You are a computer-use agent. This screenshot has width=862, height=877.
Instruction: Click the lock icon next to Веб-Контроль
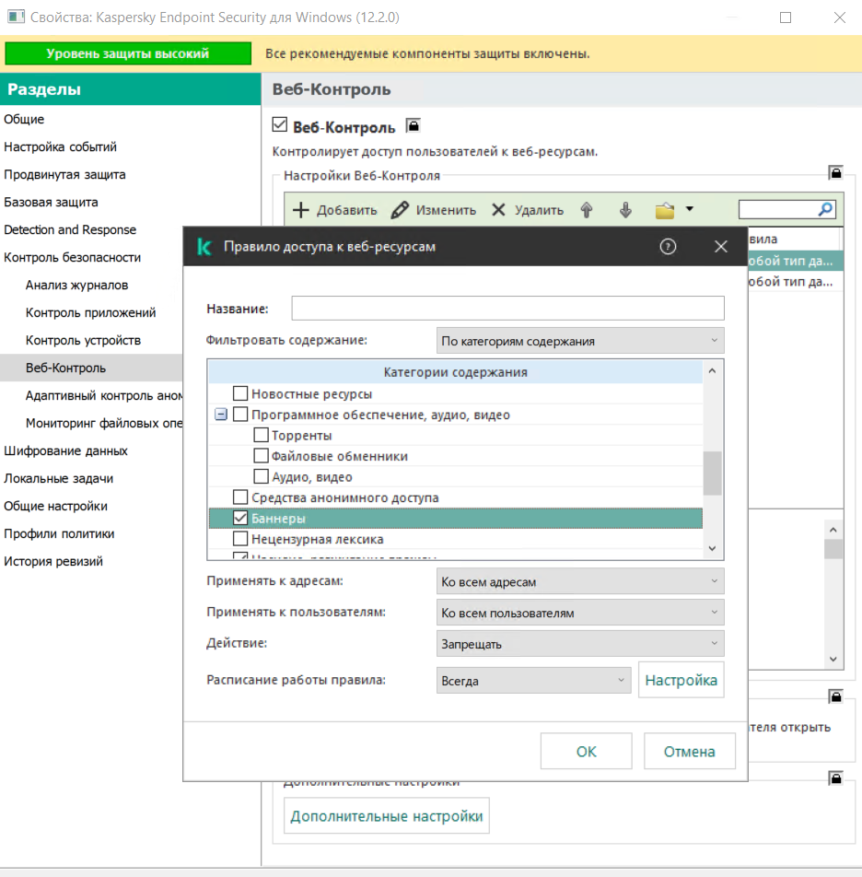click(x=414, y=126)
